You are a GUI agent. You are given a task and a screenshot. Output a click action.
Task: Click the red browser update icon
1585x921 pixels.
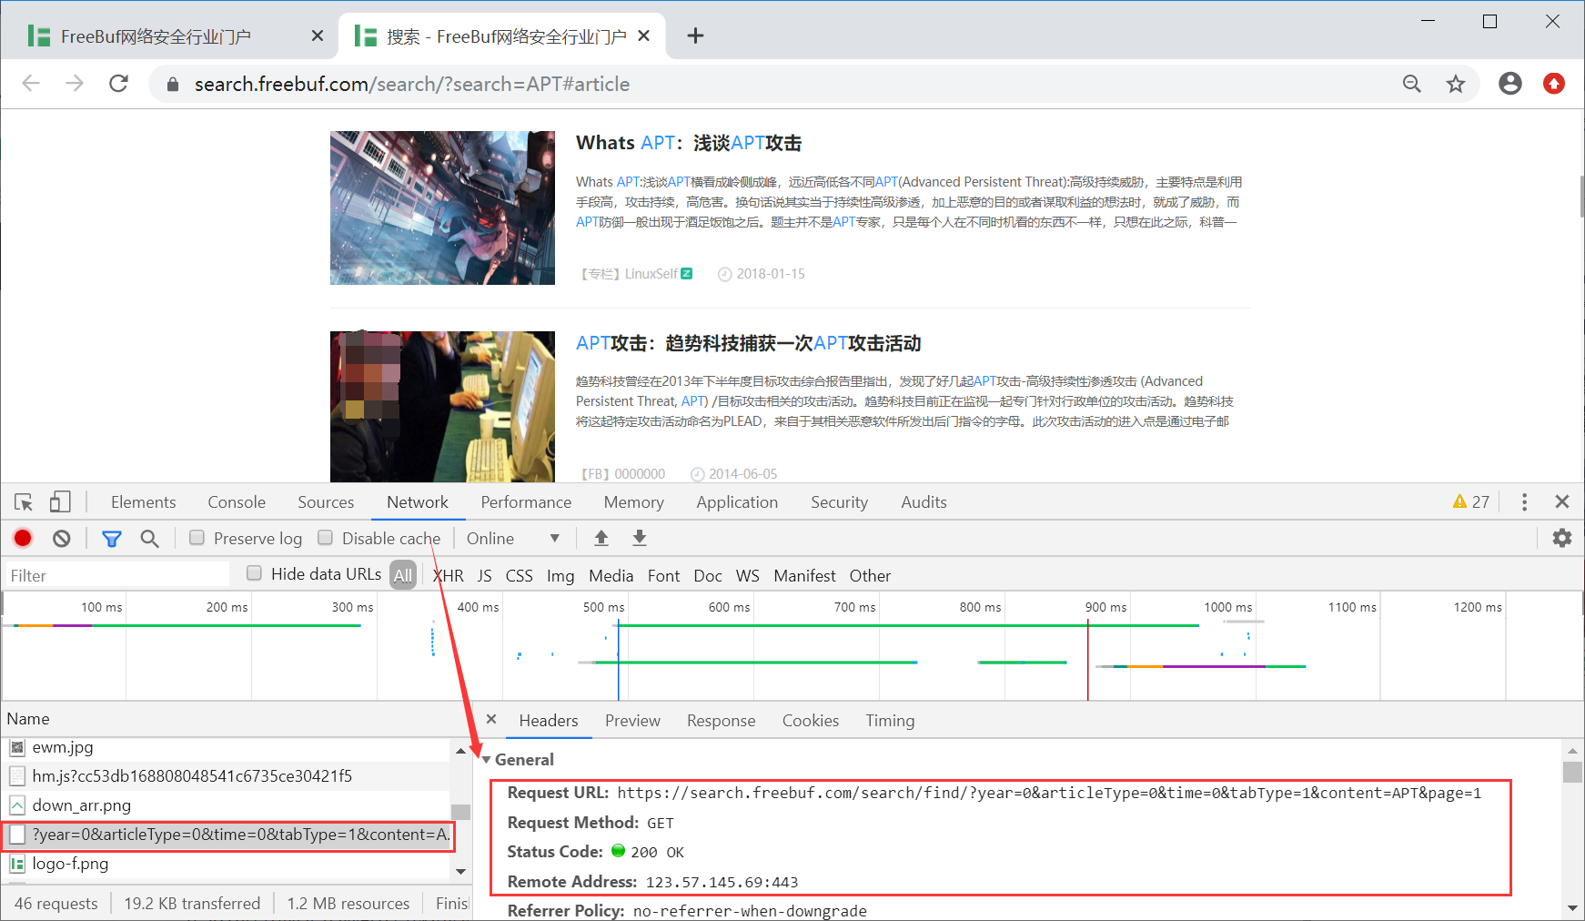1554,84
